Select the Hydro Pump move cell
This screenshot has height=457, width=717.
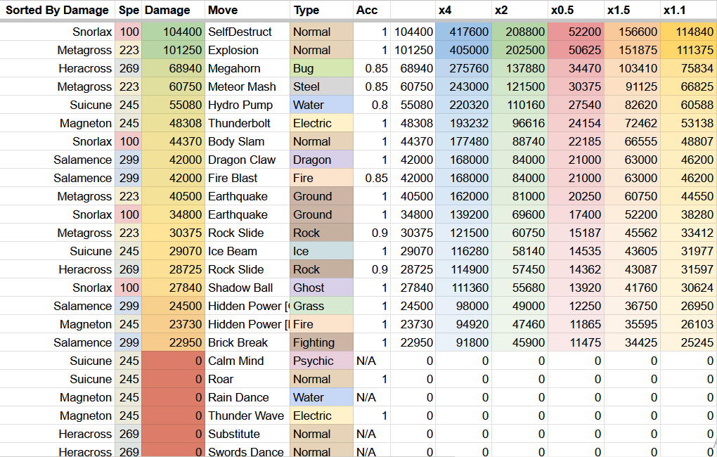point(246,105)
